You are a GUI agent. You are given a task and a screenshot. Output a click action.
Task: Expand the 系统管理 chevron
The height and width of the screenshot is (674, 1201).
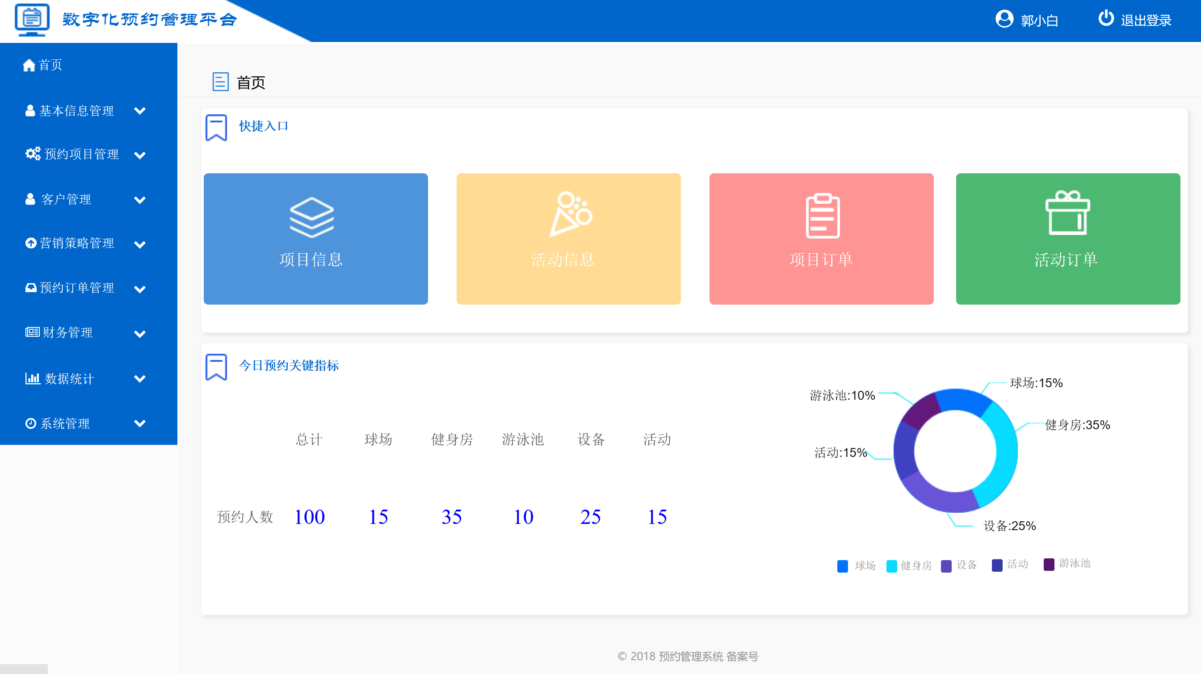140,423
